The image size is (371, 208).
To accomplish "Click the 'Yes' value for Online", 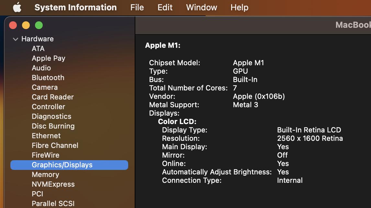I will (283, 164).
